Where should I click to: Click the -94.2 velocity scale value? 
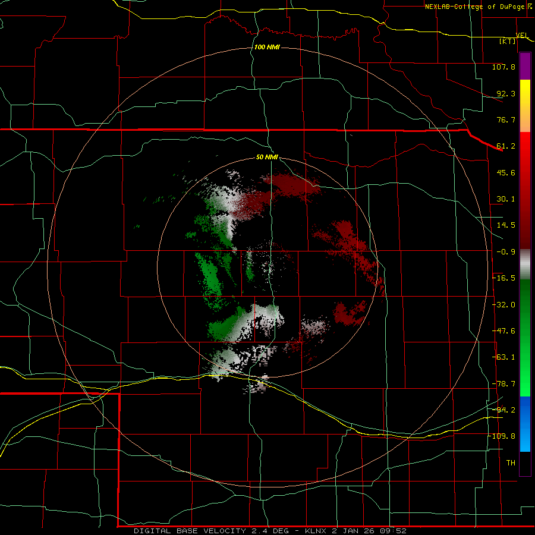pos(503,410)
